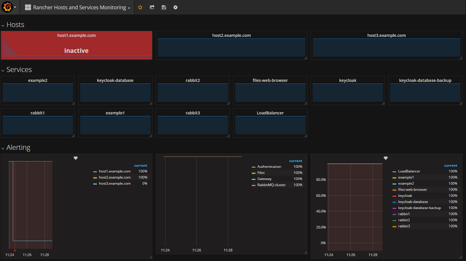Click the RabbitMQ-cluster color swatch

(x=253, y=185)
